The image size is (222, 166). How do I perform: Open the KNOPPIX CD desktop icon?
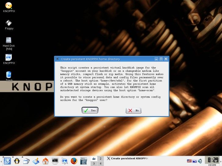point(9,8)
